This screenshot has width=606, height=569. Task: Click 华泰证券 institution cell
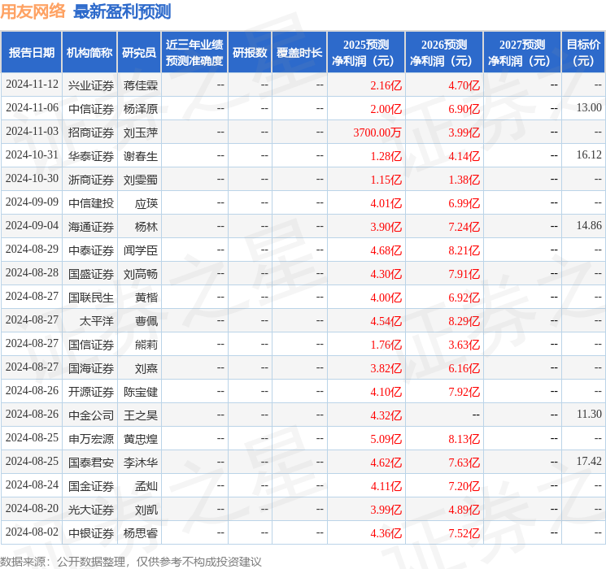91,156
